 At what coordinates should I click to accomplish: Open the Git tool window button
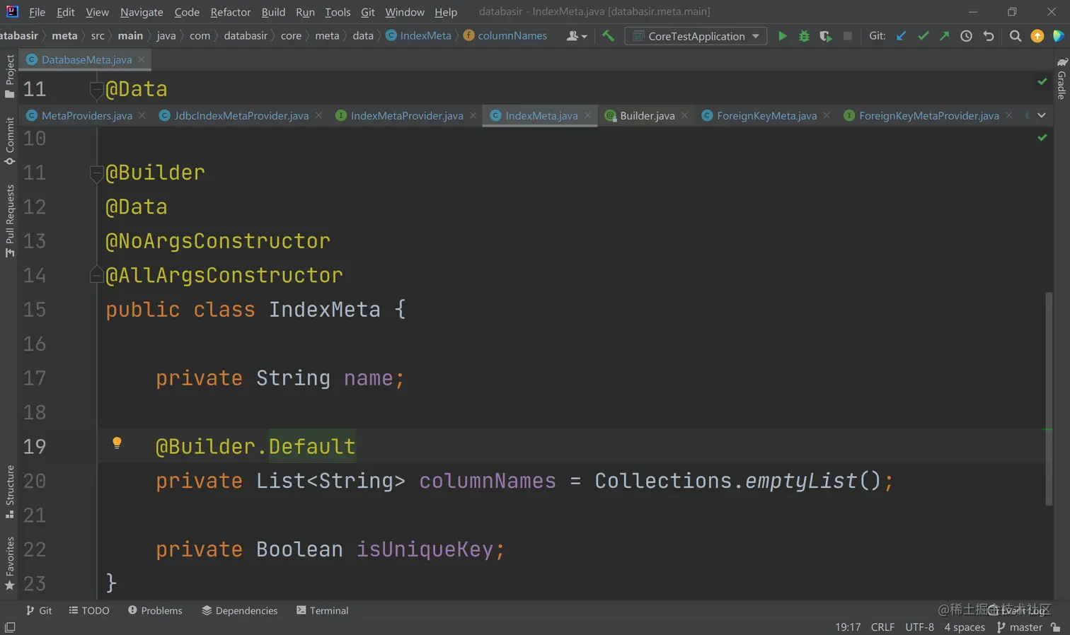39,610
